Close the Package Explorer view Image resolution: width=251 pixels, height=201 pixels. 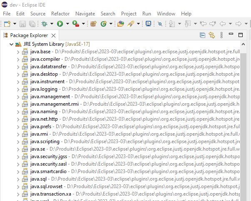(53, 35)
